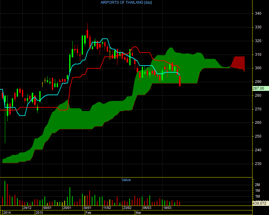Click the volume value tag 439,072
Screen dimensions: 269x215
[260, 203]
